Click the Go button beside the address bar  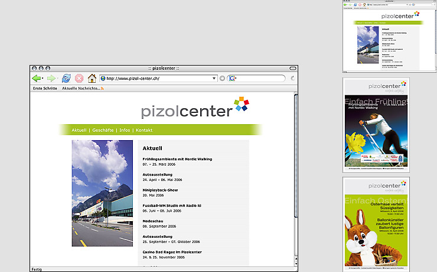tap(222, 79)
